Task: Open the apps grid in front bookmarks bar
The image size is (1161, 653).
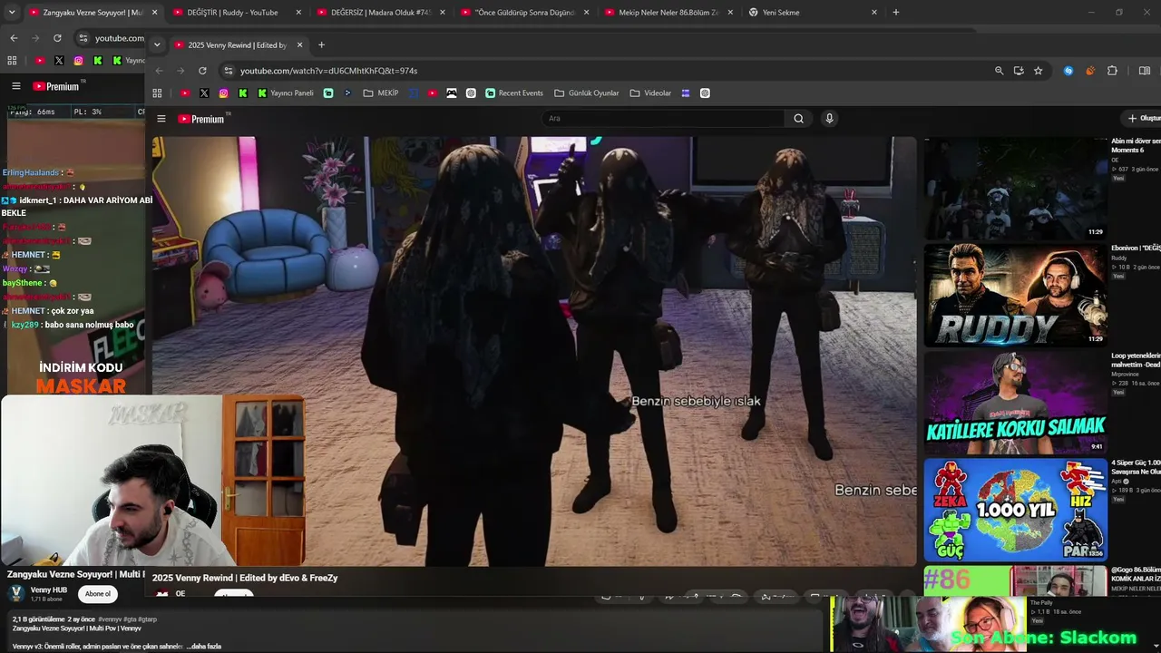Action: (157, 93)
